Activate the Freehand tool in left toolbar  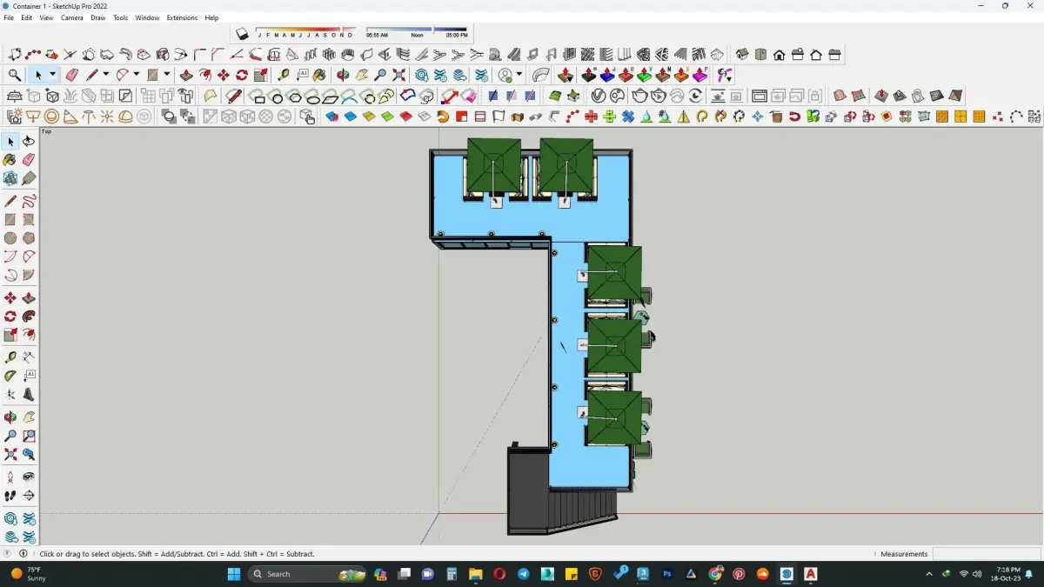(x=29, y=201)
